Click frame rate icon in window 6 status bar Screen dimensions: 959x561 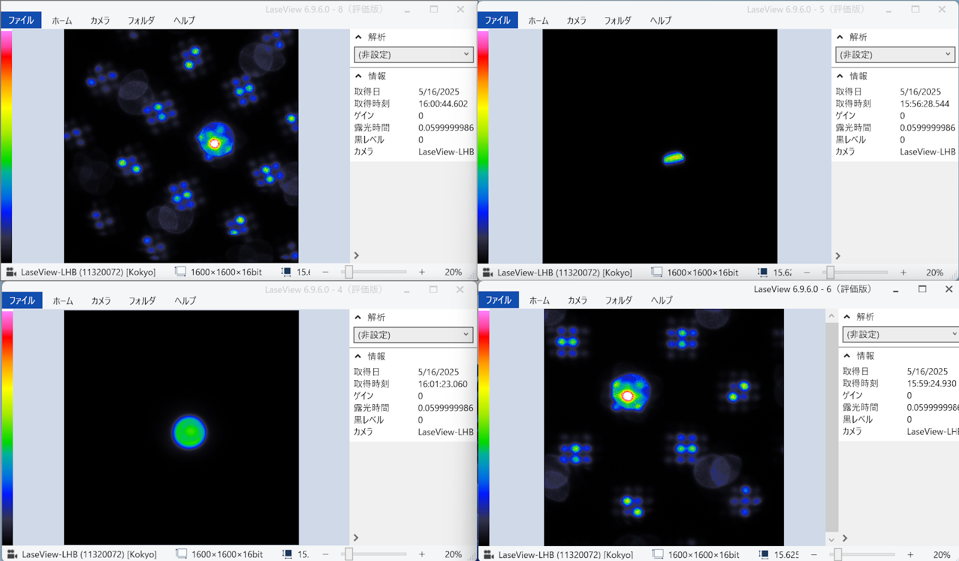coord(764,554)
